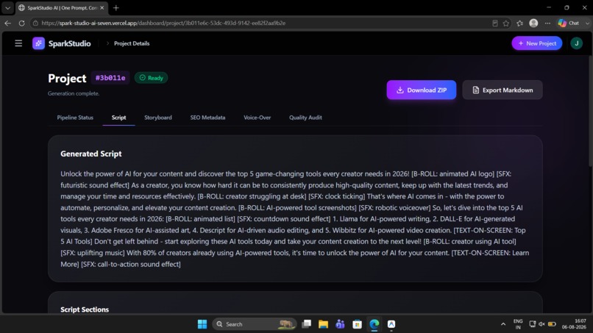The width and height of the screenshot is (593, 333).
Task: Open the browser profile icon
Action: click(533, 23)
